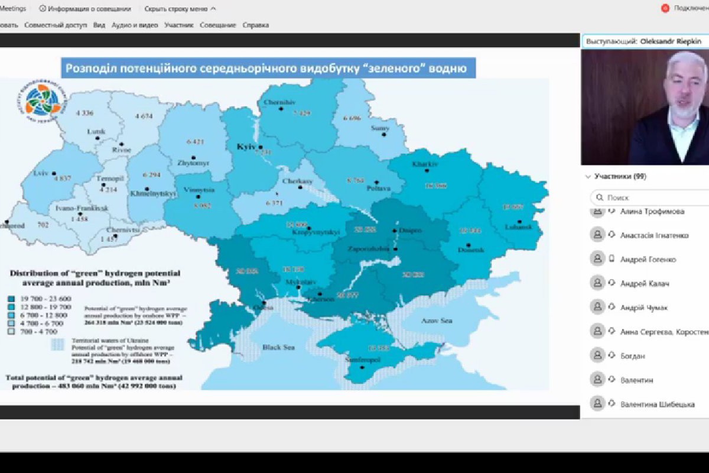Click headset audio icon beside Валентин

pos(612,380)
